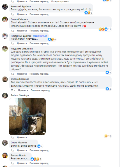View like count on Ольга Мозгова's comment

tap(40, 146)
